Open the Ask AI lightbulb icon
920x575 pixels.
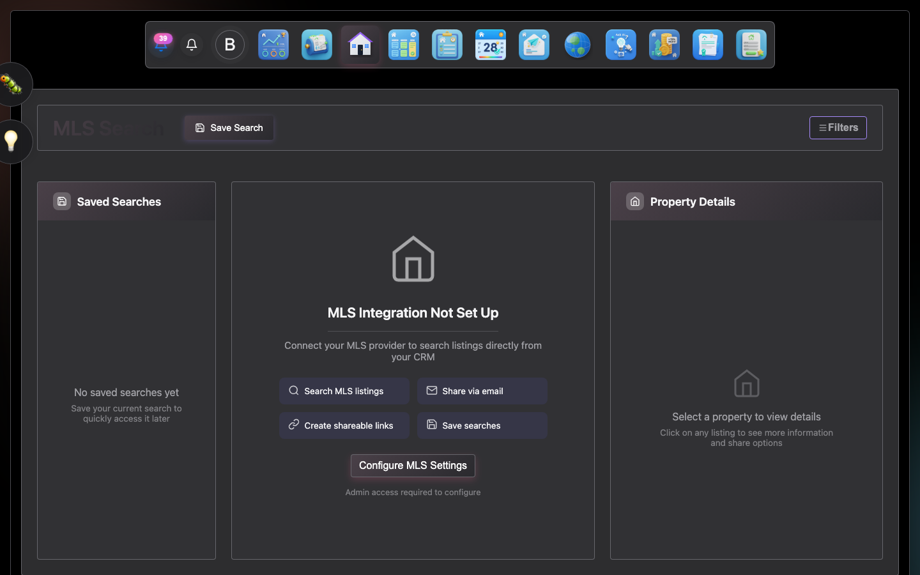[621, 45]
